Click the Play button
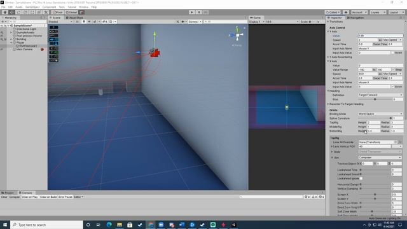The image size is (407, 229). (192, 12)
